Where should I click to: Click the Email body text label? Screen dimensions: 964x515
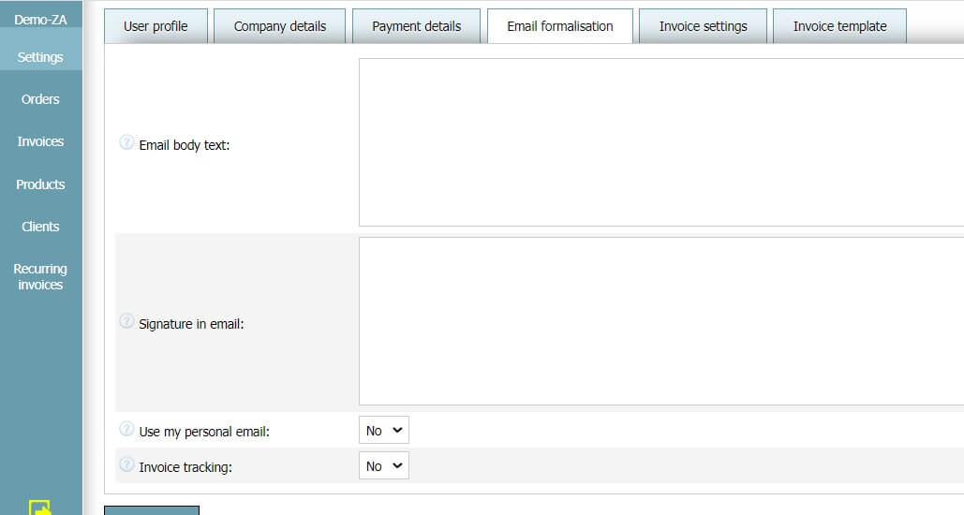[185, 145]
